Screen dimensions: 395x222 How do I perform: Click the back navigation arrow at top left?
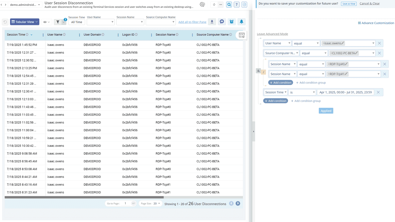pos(2,5)
